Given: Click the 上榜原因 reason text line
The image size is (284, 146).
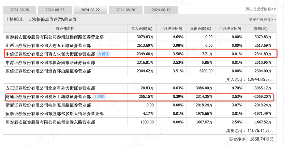Looking at the screenshot, I should coord(41,19).
